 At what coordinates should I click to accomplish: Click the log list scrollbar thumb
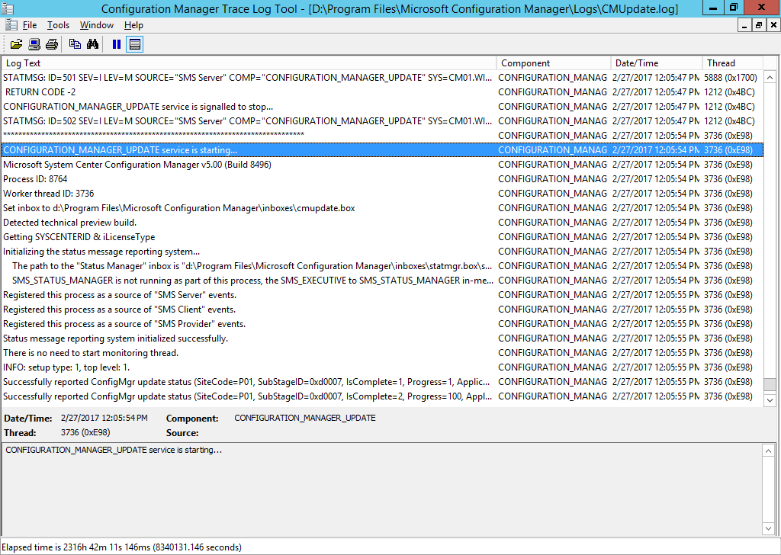click(x=770, y=384)
